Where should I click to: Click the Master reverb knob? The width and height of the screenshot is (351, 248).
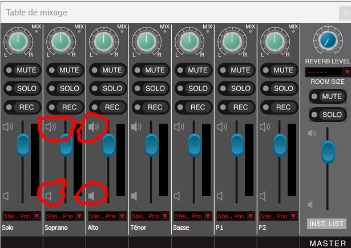click(x=328, y=40)
